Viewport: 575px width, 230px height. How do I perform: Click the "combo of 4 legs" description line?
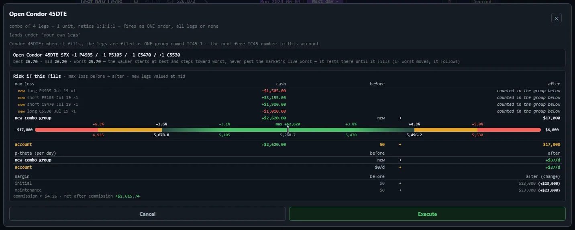(x=114, y=26)
